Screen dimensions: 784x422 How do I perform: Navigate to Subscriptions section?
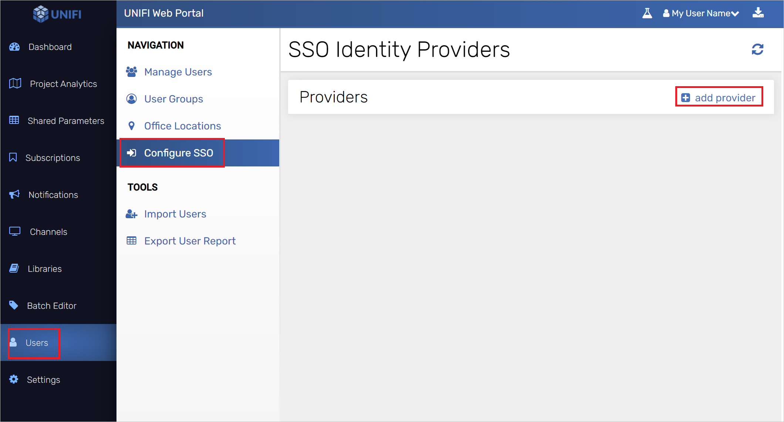pos(52,157)
